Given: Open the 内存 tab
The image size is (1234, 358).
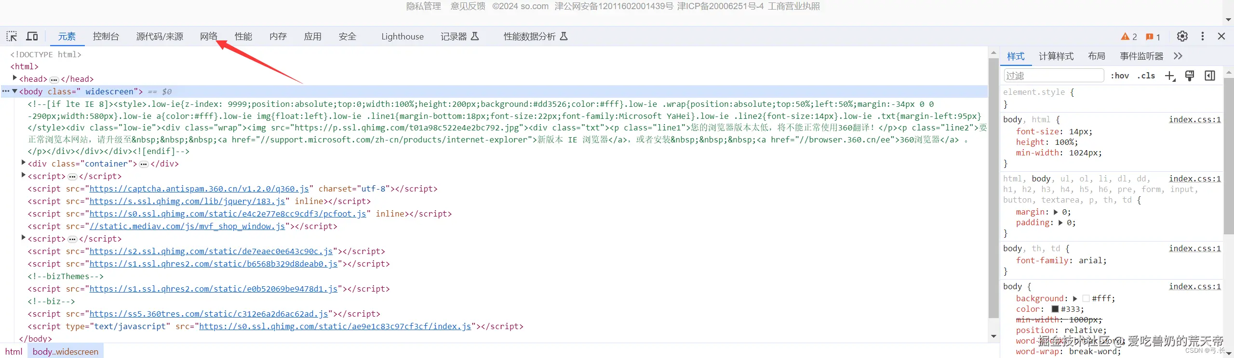Looking at the screenshot, I should point(278,37).
